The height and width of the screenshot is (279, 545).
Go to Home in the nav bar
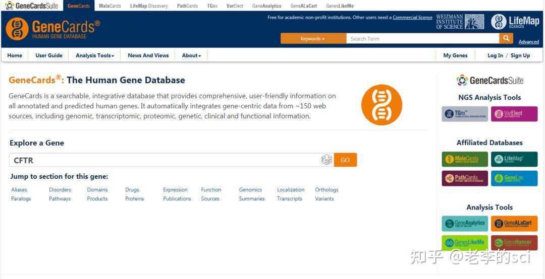click(x=15, y=55)
